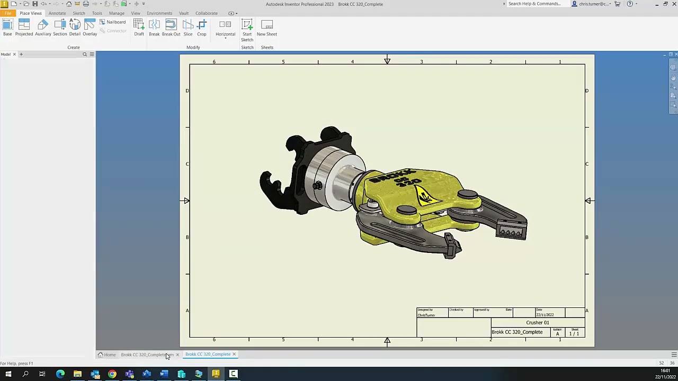
Task: Launch Microsoft Edge from the taskbar
Action: 60,374
